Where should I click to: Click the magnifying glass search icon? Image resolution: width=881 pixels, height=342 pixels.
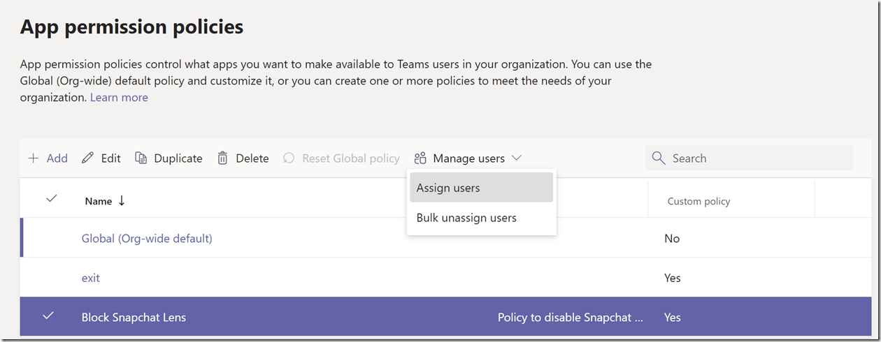(658, 158)
